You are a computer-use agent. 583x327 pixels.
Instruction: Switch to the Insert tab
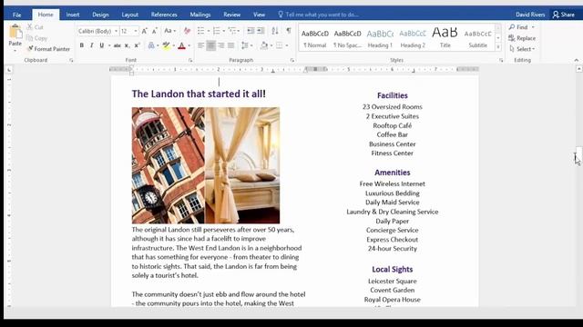point(73,15)
